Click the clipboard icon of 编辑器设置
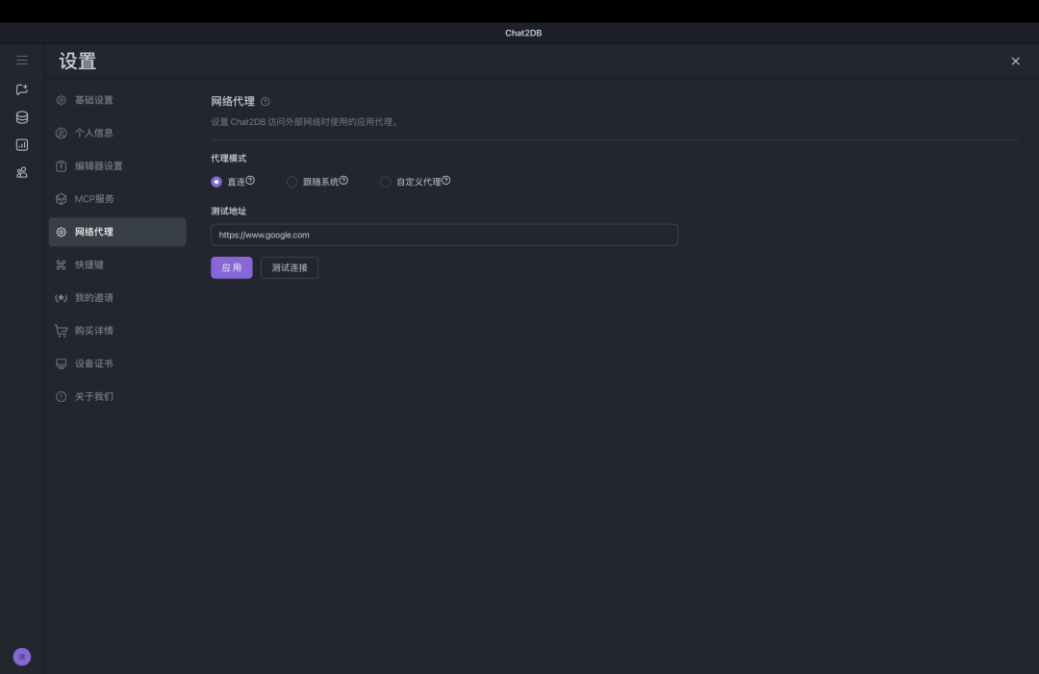This screenshot has width=1039, height=674. tap(61, 166)
